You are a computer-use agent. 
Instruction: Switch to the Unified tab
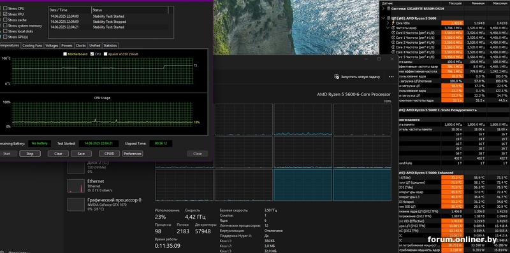point(94,46)
